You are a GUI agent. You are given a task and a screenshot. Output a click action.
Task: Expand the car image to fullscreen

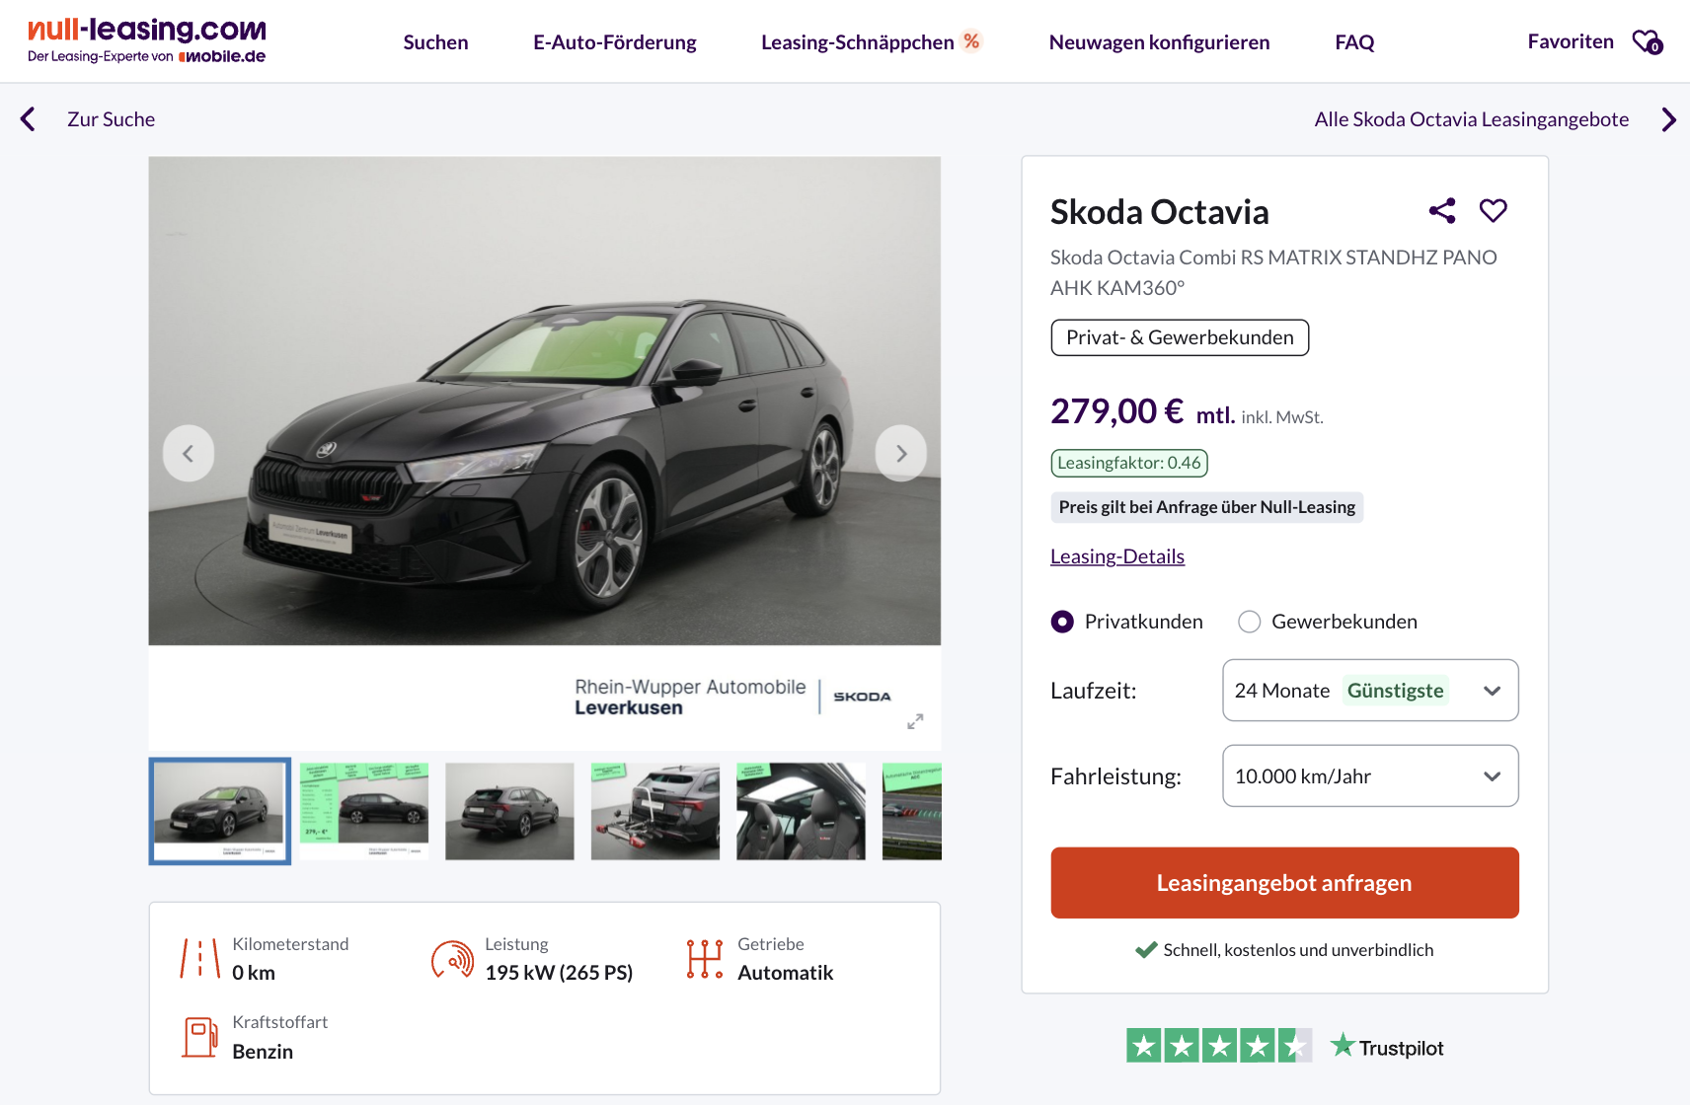915,721
